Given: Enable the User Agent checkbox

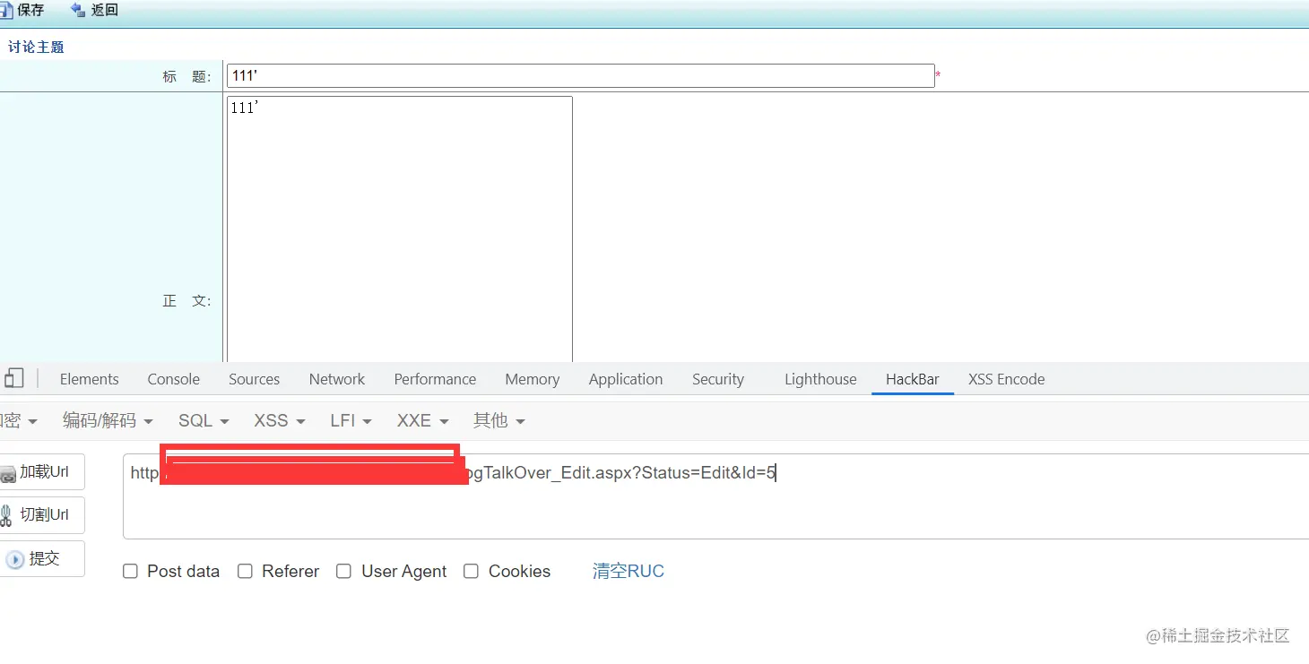Looking at the screenshot, I should click(343, 571).
